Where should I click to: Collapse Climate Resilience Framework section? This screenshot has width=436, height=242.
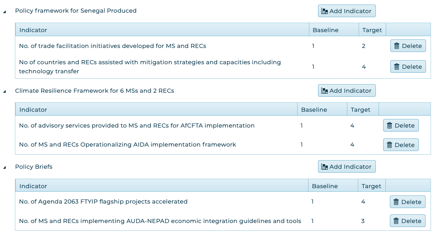point(5,91)
